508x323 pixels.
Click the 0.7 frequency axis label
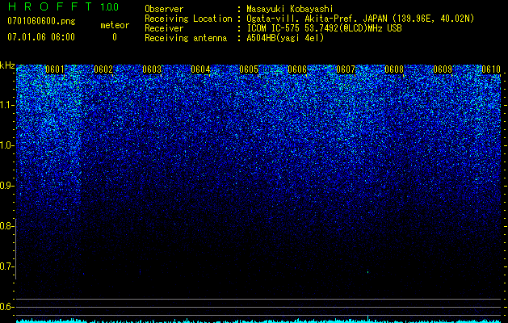tap(6, 266)
